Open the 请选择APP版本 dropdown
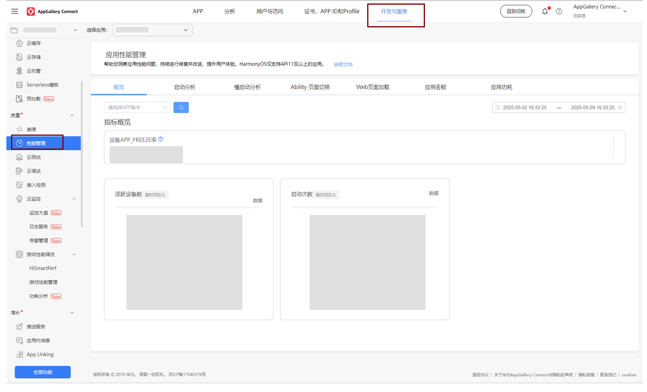 click(137, 107)
